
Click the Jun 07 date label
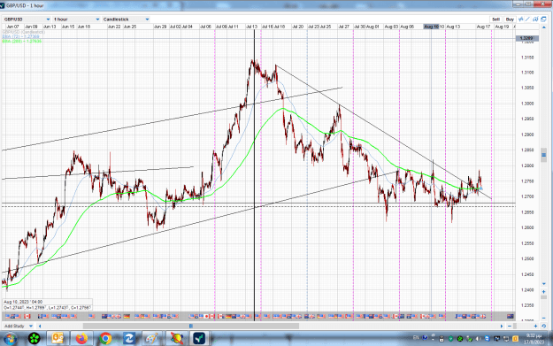[x=12, y=27]
